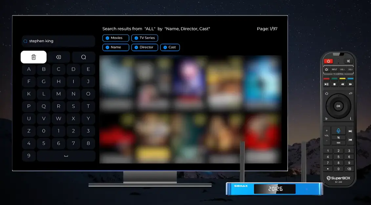Viewport: 371px width, 205px height.
Task: Click the back arrow icon on the remote
Action: 350,94
